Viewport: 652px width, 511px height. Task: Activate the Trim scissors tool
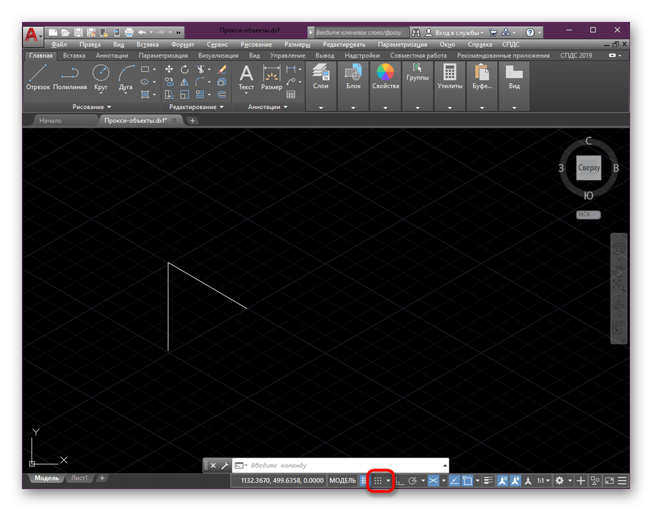pyautogui.click(x=200, y=69)
